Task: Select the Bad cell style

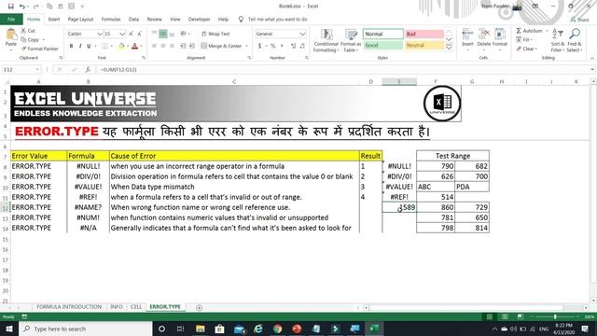Action: (424, 34)
